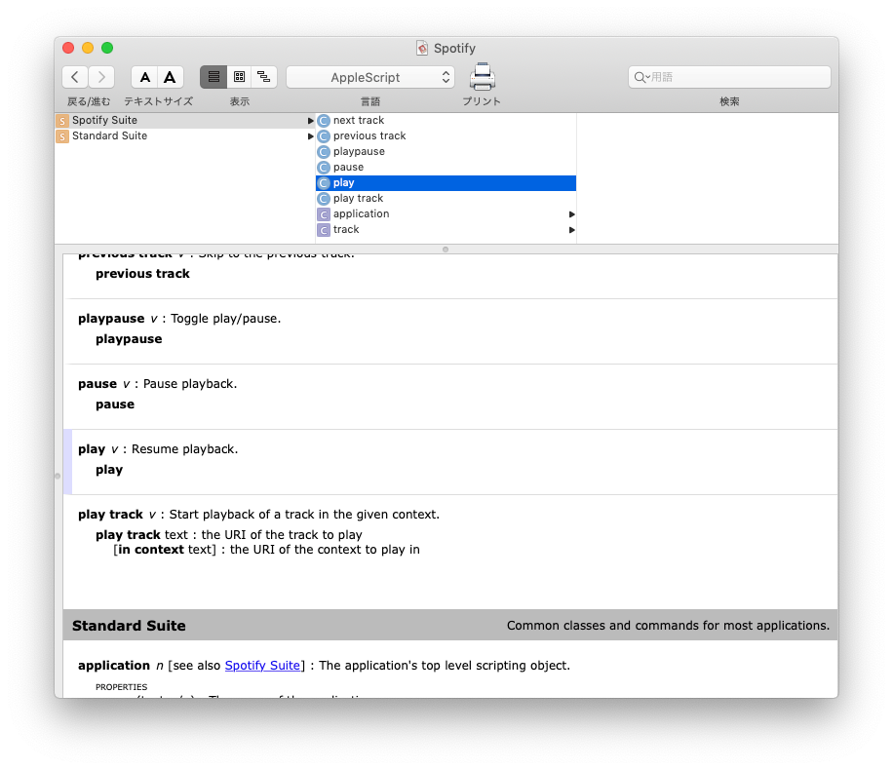The image size is (893, 770).
Task: Open search options magnifier menu
Action: coord(641,77)
